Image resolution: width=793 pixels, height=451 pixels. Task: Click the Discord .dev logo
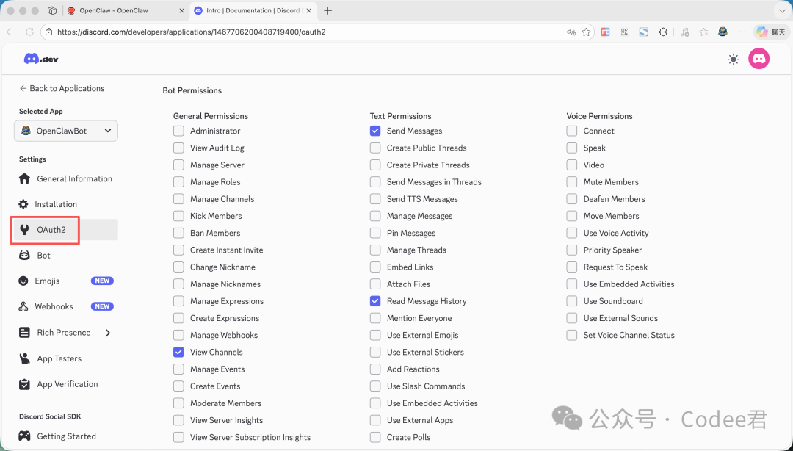tap(41, 59)
